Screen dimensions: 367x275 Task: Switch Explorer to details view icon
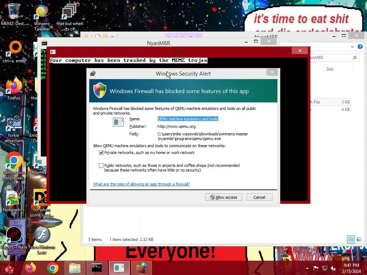351,239
